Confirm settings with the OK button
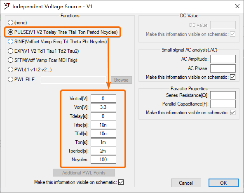 pyautogui.click(x=223, y=183)
